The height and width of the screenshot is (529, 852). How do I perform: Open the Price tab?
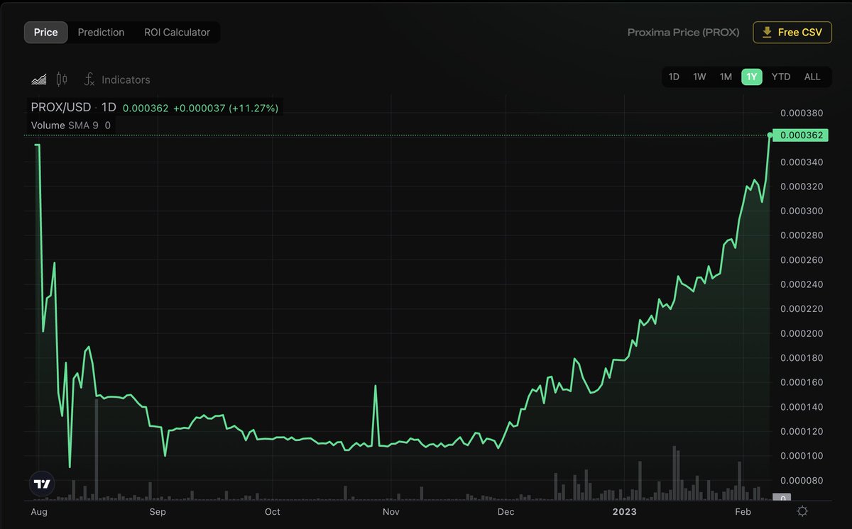click(x=45, y=33)
